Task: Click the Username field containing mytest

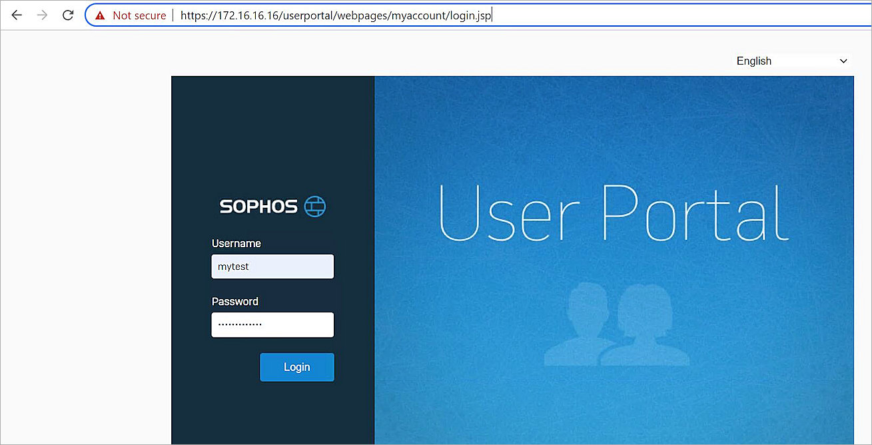Action: [x=272, y=266]
